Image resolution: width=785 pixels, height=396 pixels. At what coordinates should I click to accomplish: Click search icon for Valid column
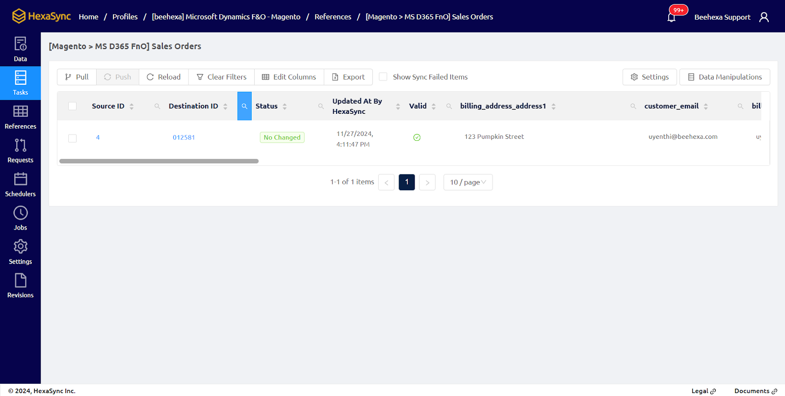pos(449,106)
